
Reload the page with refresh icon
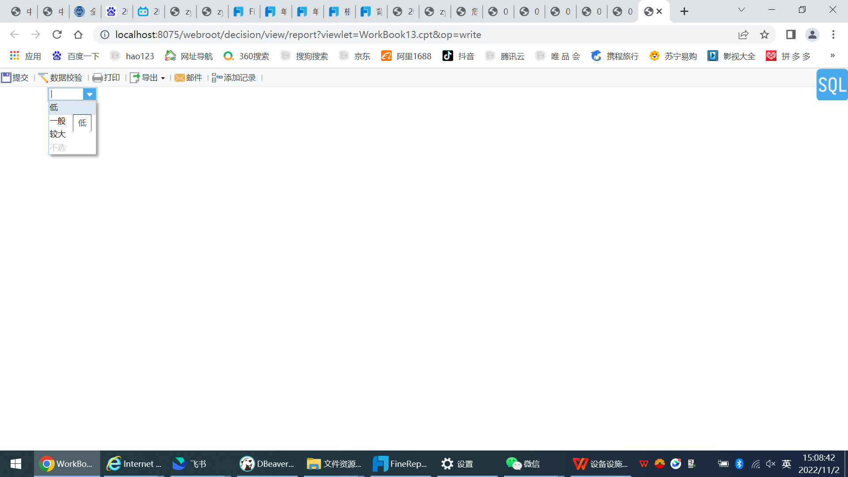57,34
